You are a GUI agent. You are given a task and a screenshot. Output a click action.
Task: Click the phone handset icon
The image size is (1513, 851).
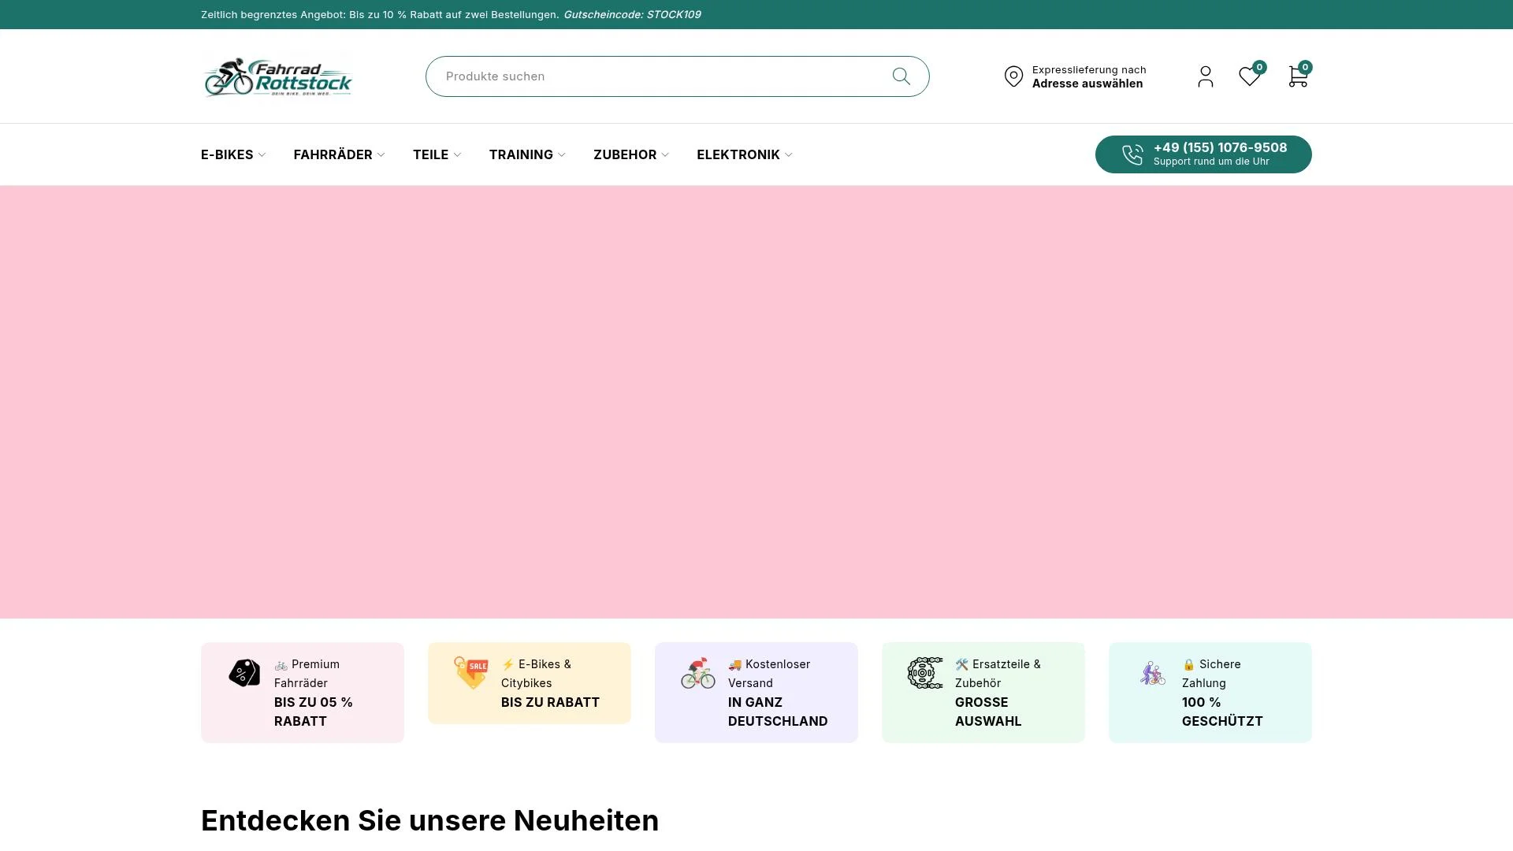(1132, 154)
